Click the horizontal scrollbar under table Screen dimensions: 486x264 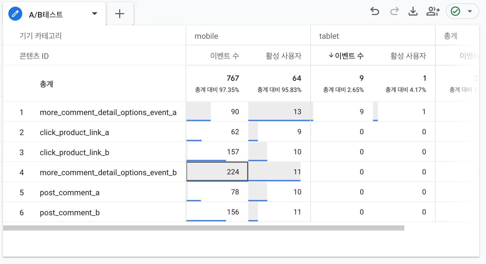203,228
